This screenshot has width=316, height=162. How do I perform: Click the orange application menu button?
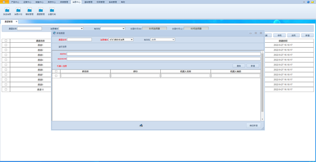click(4, 2)
